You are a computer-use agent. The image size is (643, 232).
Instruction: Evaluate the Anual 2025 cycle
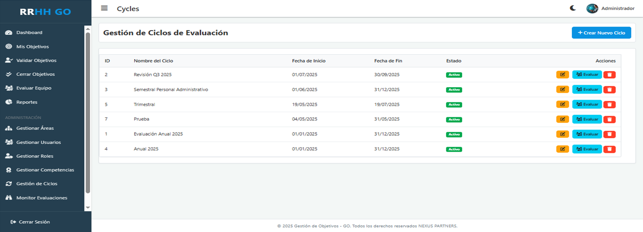coord(587,149)
